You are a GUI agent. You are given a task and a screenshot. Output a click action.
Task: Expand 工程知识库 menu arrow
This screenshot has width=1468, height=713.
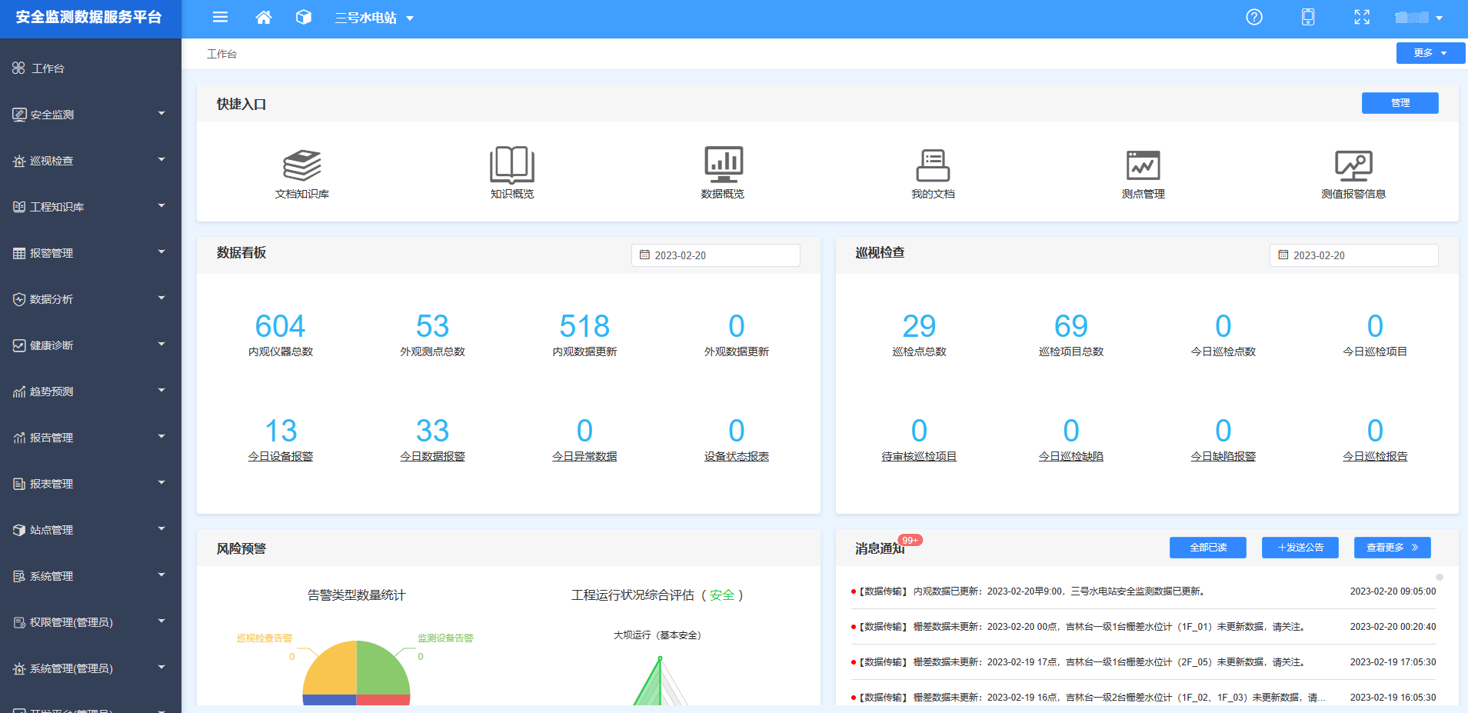(x=161, y=205)
